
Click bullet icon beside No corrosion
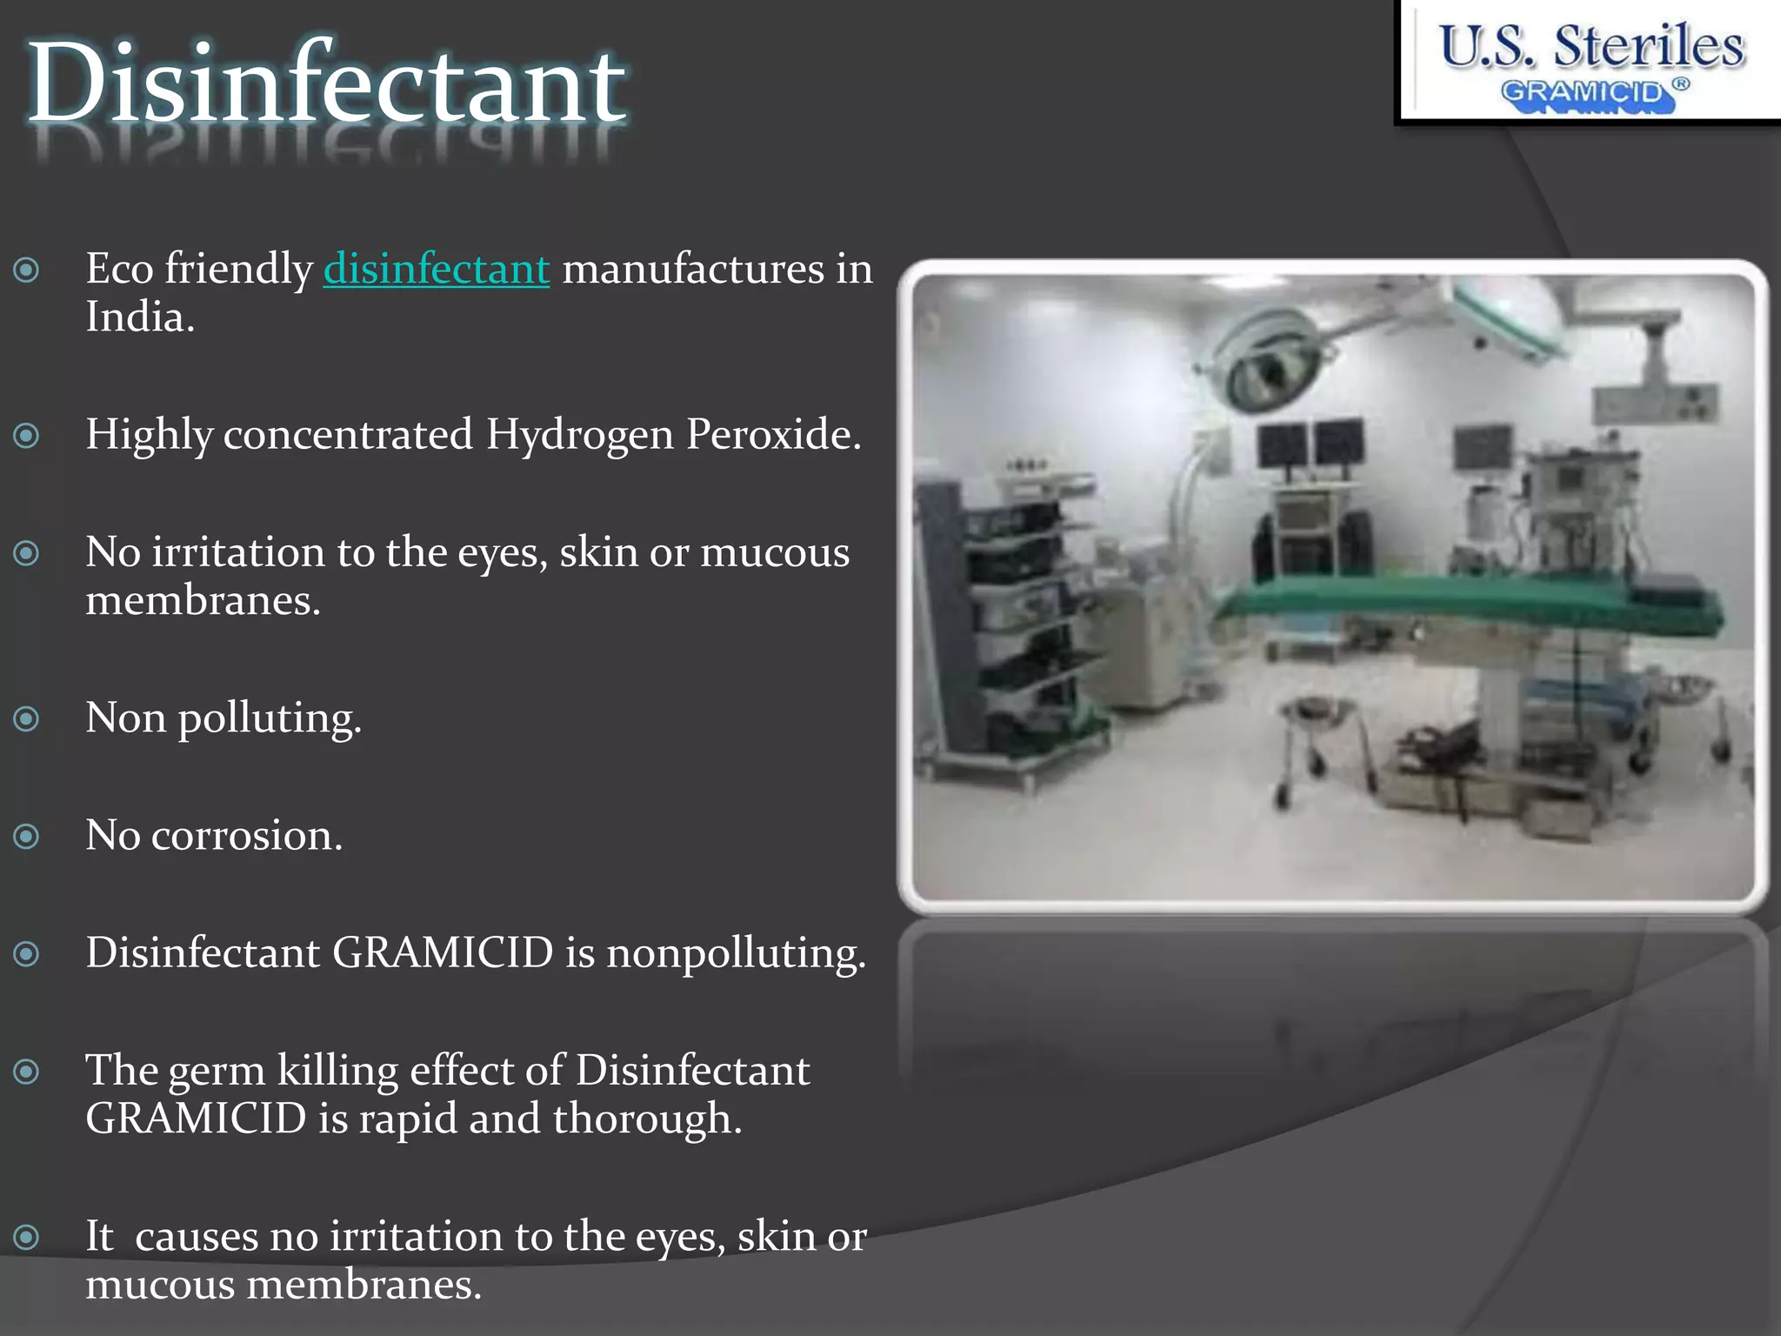(x=27, y=837)
